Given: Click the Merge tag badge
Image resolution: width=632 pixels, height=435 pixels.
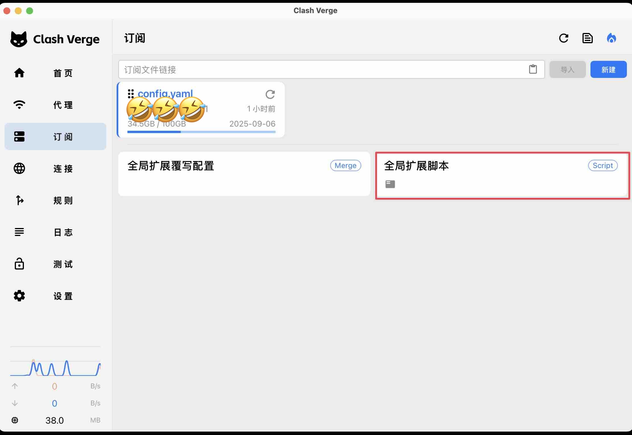Looking at the screenshot, I should (x=345, y=165).
